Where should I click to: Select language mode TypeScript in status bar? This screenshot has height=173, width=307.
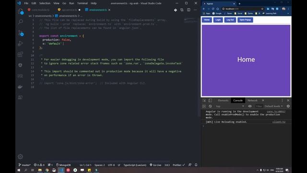(x=135, y=165)
